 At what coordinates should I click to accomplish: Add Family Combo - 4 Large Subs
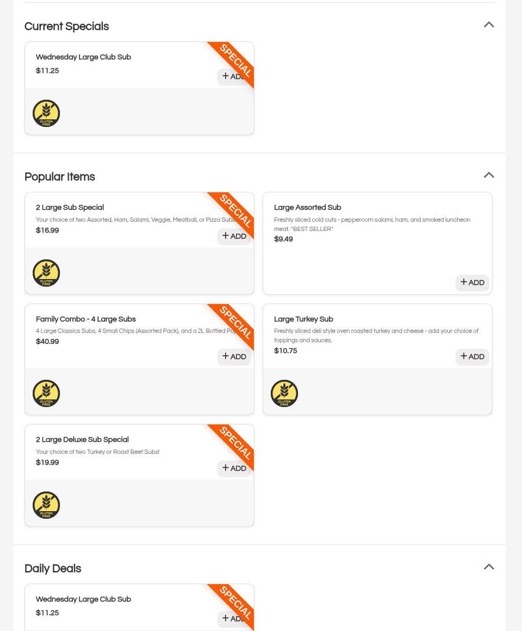point(234,357)
